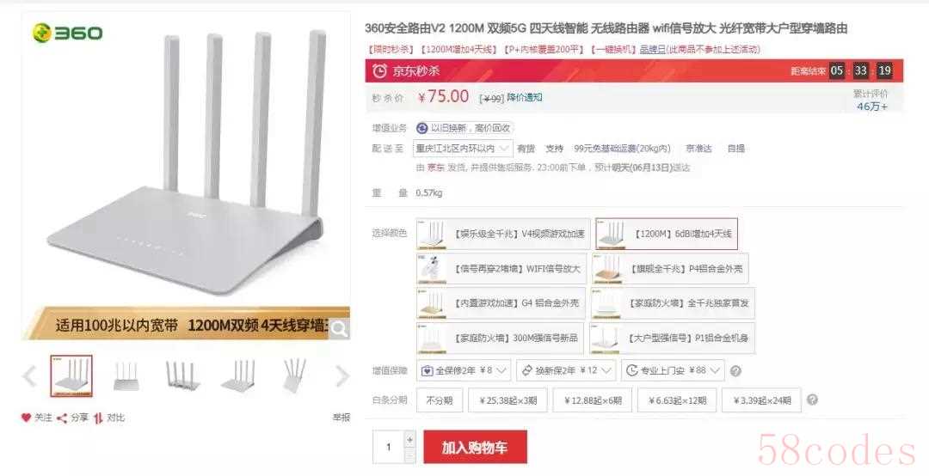Select the 不分期 installment option
The width and height of the screenshot is (929, 476).
(439, 400)
